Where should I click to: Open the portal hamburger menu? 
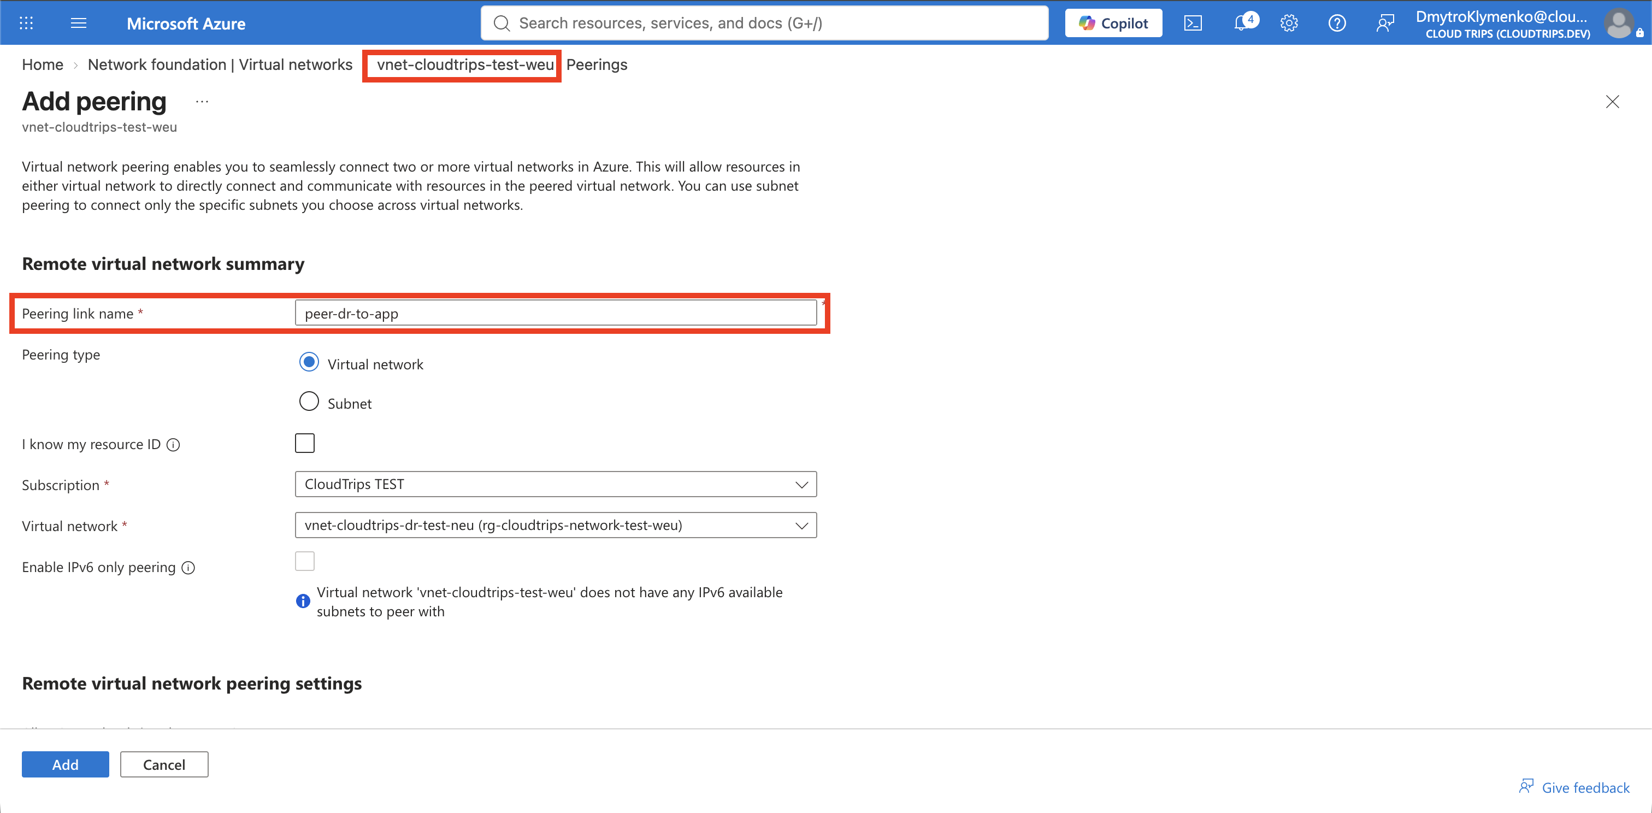[78, 23]
